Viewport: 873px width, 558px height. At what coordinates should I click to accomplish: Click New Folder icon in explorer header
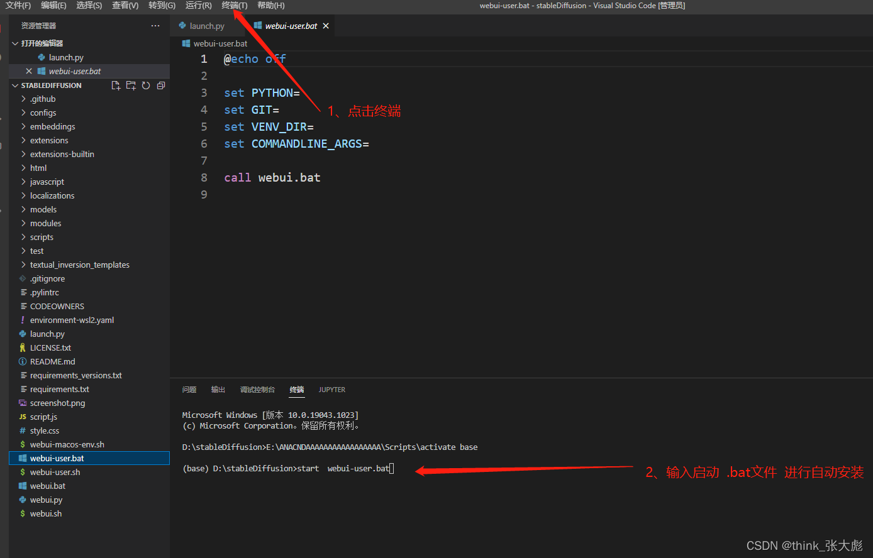131,85
